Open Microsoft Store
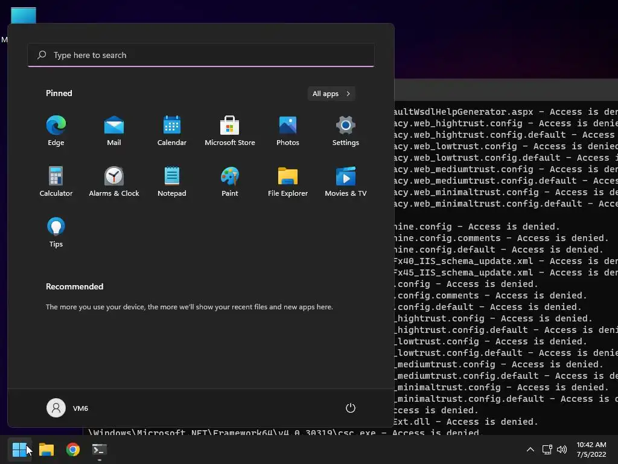Screen dimensions: 618x464 230,131
